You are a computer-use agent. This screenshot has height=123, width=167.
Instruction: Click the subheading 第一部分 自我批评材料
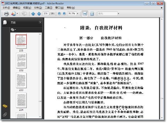[x=100, y=38]
